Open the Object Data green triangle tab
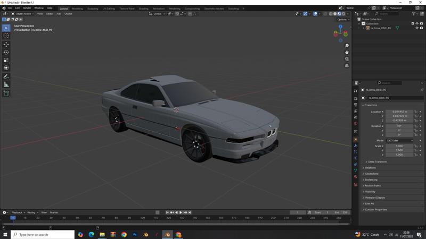This screenshot has height=239, width=426. [356, 170]
